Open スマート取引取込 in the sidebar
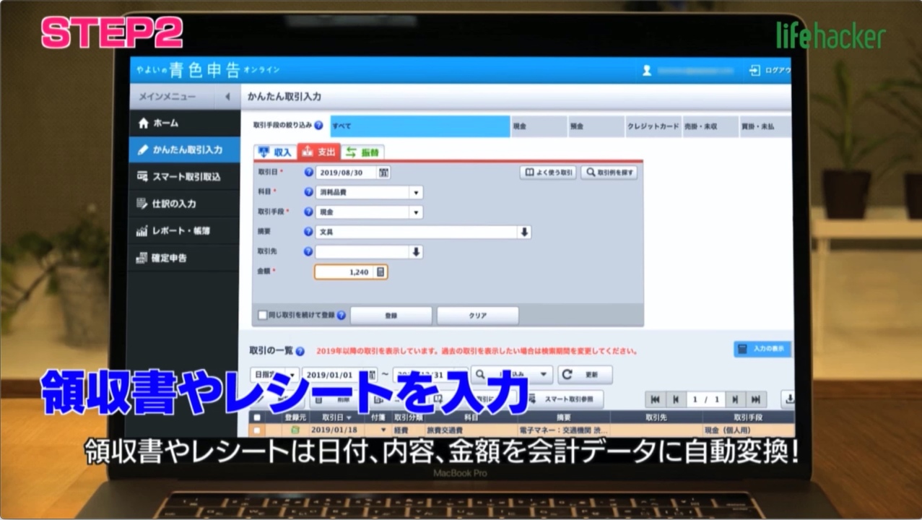 pyautogui.click(x=184, y=177)
